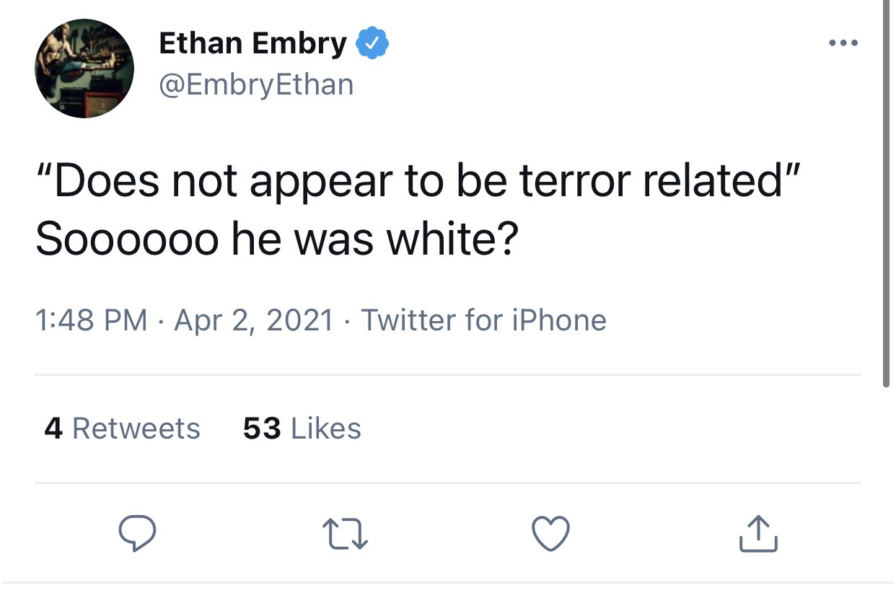896x593 pixels.
Task: Click the Twitter for iPhone source link
Action: [x=483, y=320]
